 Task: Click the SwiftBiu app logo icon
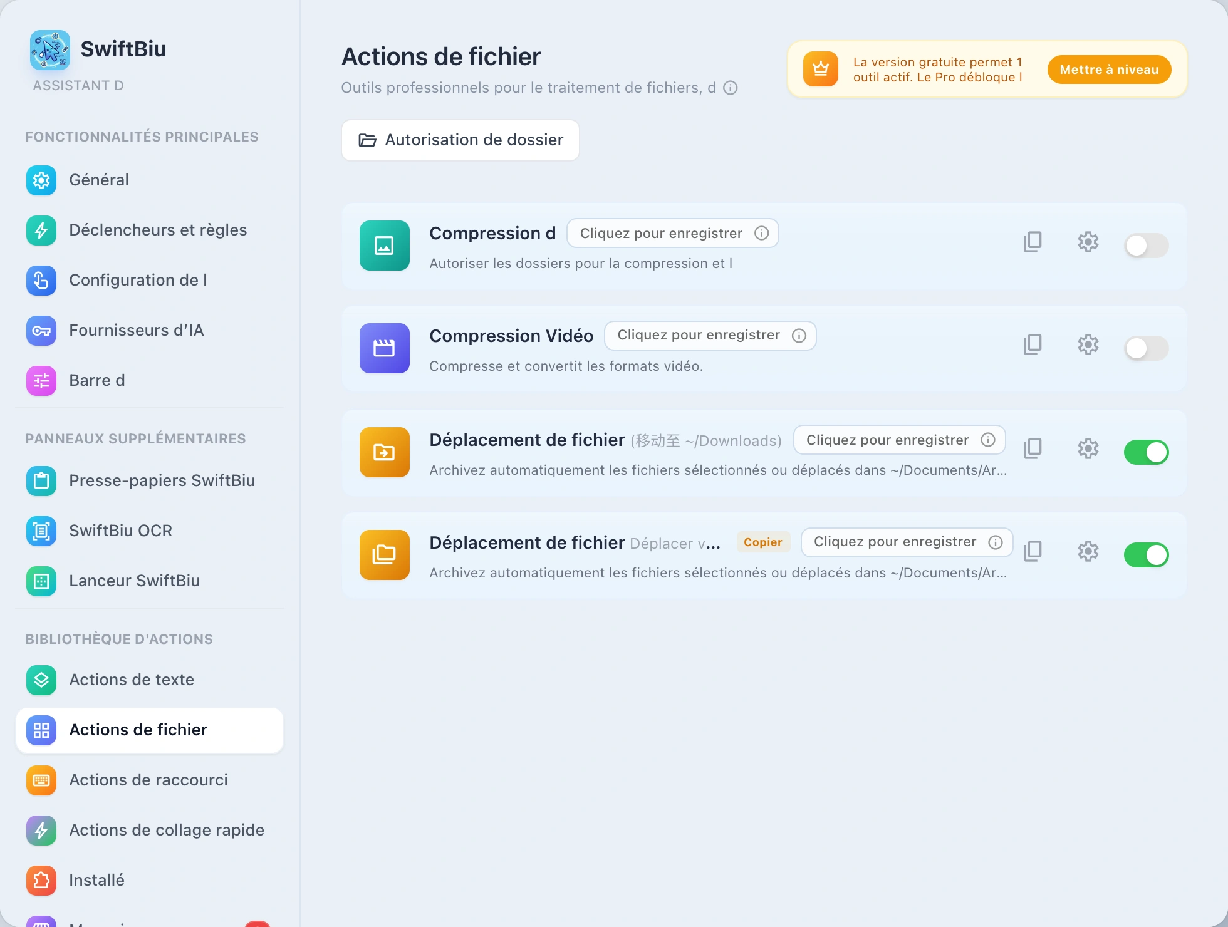tap(50, 49)
